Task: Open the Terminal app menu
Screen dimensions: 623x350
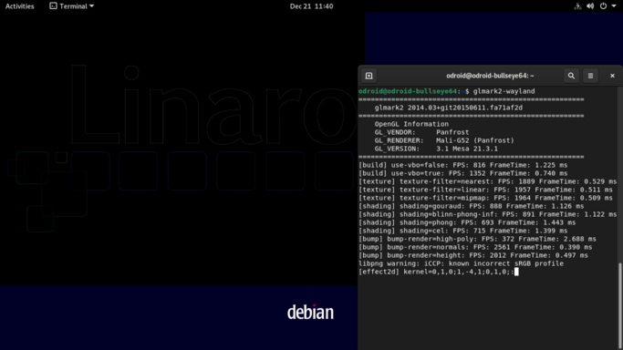Action: tap(71, 6)
